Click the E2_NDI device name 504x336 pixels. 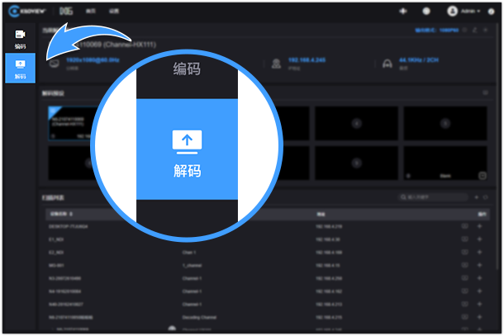56,253
